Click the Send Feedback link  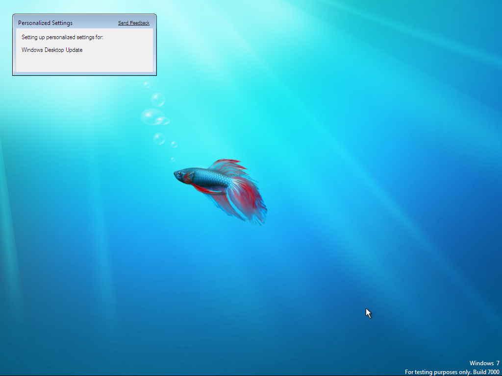click(x=133, y=23)
